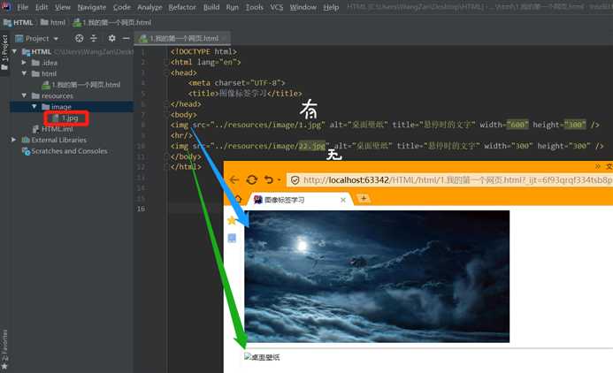Image resolution: width=613 pixels, height=373 pixels.
Task: Open the Refactor menu
Action: pyautogui.click(x=182, y=7)
